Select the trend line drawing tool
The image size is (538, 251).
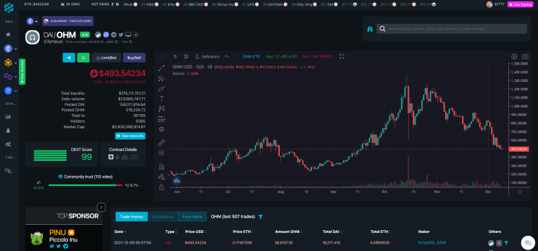(x=161, y=68)
